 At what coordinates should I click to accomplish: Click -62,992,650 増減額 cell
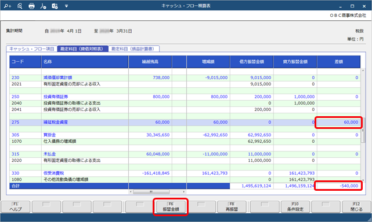(x=208, y=135)
